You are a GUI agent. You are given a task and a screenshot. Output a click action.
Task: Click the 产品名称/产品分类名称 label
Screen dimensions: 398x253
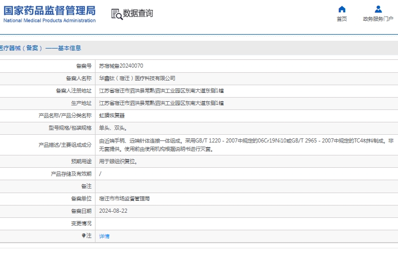[65, 116]
